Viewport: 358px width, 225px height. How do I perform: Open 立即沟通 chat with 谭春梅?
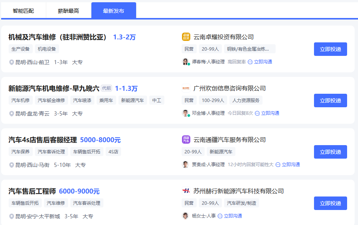pyautogui.click(x=260, y=62)
